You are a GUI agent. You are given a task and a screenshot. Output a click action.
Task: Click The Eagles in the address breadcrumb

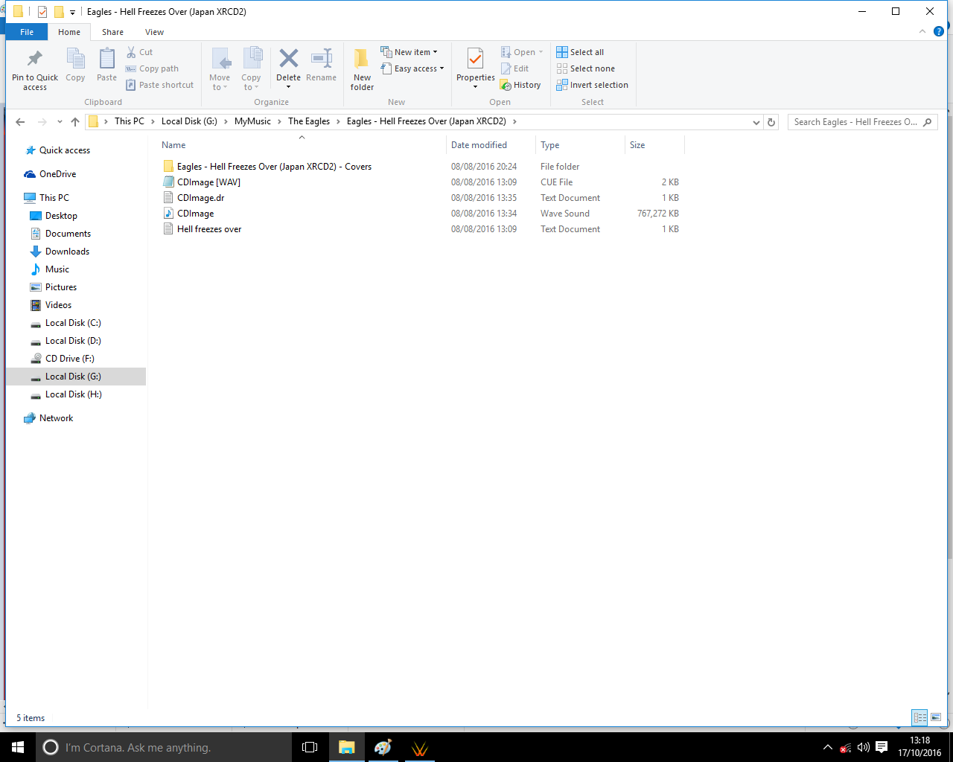click(309, 121)
